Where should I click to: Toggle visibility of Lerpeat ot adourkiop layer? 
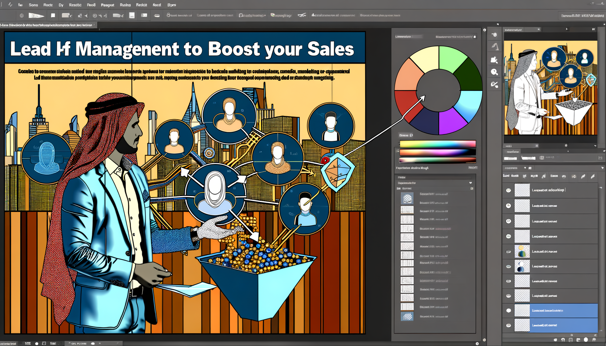click(x=508, y=190)
